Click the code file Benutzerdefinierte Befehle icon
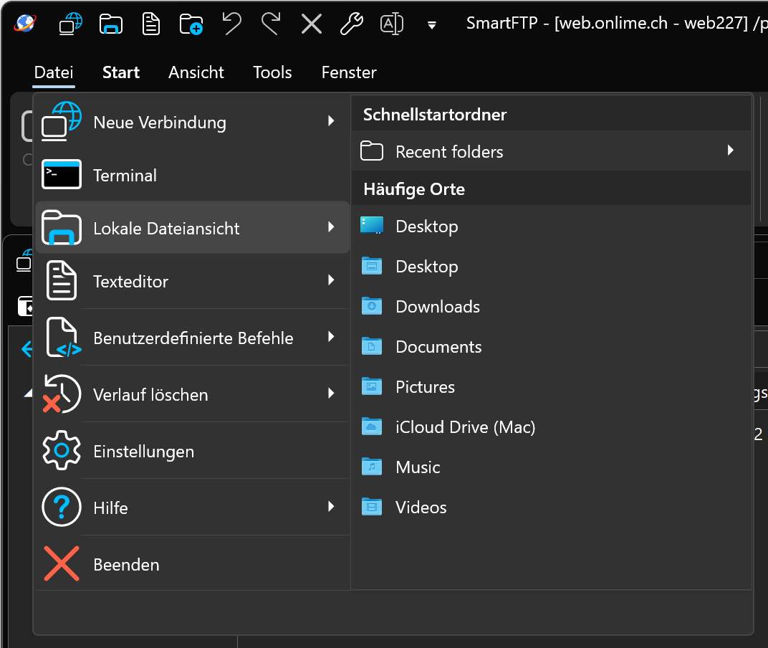This screenshot has height=648, width=768. [x=63, y=337]
